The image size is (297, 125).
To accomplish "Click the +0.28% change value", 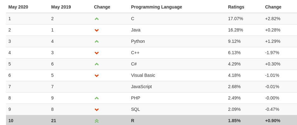I will point(273,30).
